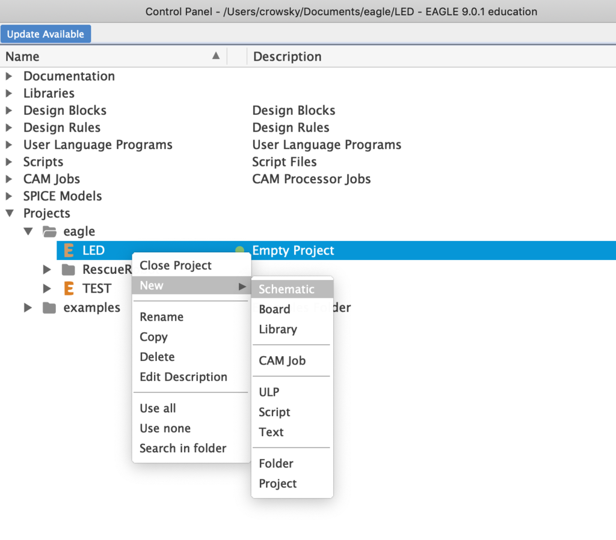This screenshot has height=540, width=616.
Task: Open the New submenu
Action: [192, 285]
